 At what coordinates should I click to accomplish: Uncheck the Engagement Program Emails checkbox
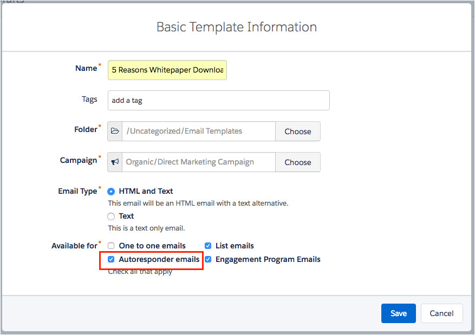click(x=208, y=260)
